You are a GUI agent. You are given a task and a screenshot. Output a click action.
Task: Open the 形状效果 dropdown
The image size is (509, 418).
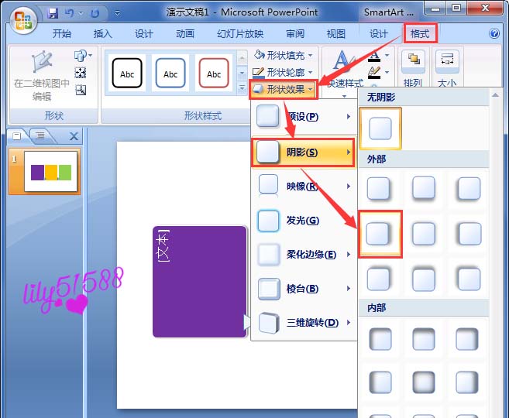click(283, 89)
